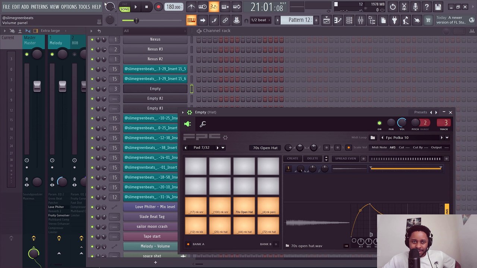Click the wrench settings icon in FPC window
This screenshot has height=268, width=477.
(203, 124)
